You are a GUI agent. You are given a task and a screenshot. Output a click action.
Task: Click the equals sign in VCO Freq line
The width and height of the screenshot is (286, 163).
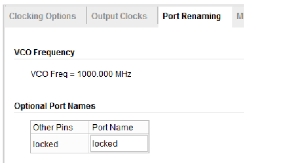coord(72,74)
